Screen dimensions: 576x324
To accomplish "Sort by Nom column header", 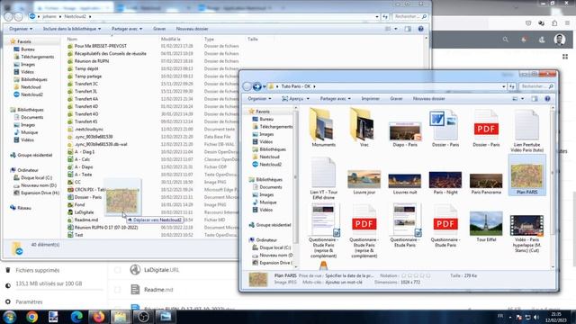I will 72,39.
